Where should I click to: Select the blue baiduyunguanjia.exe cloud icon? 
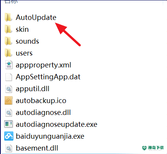9,136
